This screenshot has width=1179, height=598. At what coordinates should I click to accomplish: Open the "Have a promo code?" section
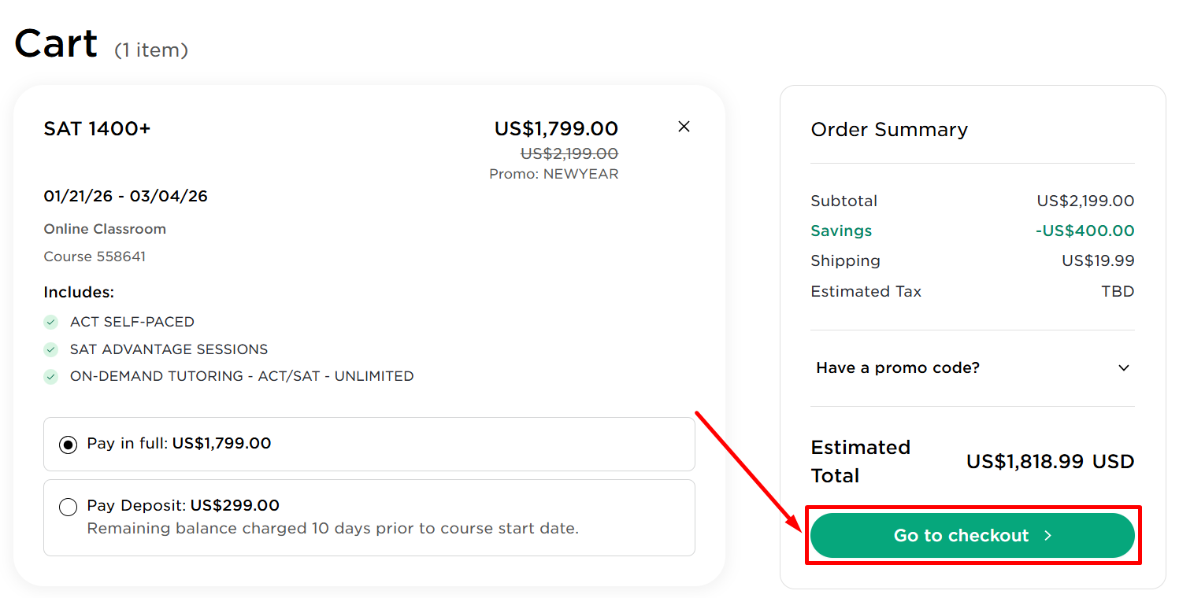pyautogui.click(x=898, y=368)
